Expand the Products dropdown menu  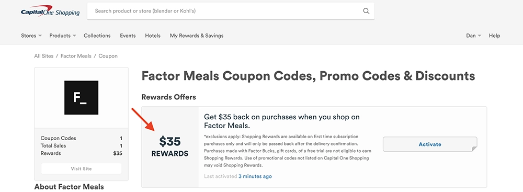pos(63,36)
